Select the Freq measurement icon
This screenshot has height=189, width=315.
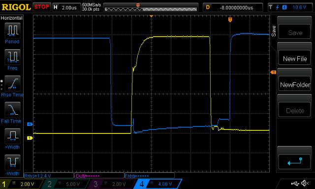(12, 57)
